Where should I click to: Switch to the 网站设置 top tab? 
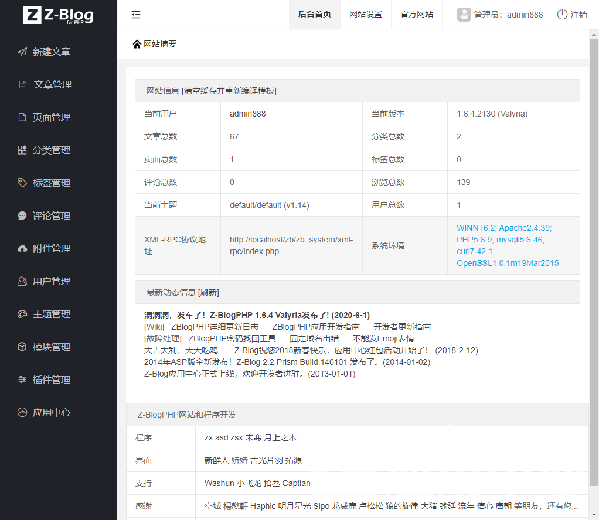pyautogui.click(x=366, y=15)
